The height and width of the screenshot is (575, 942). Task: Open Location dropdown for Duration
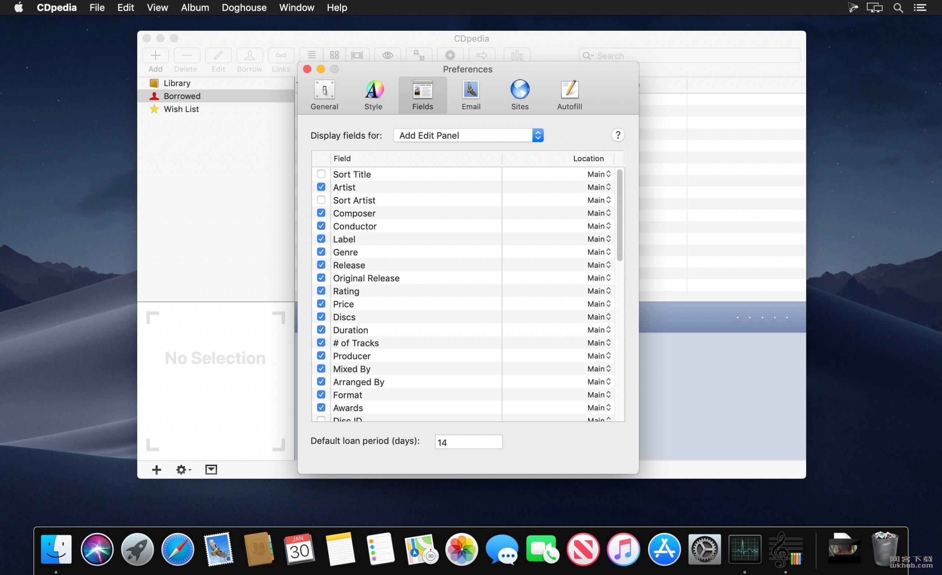click(599, 330)
